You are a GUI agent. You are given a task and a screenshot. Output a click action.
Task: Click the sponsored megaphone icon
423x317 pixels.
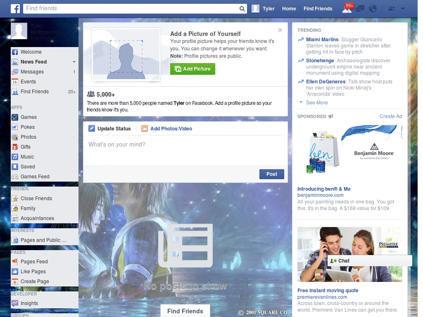(x=331, y=116)
